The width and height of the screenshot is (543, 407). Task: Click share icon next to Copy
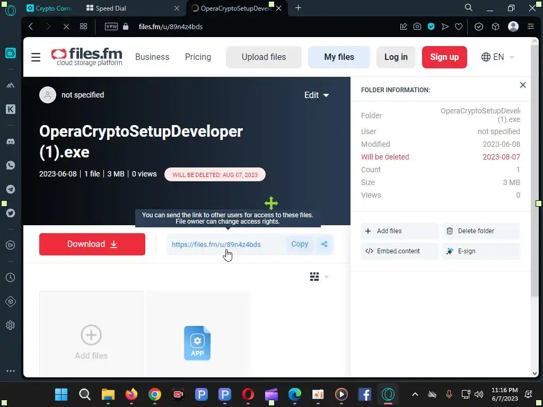click(324, 244)
